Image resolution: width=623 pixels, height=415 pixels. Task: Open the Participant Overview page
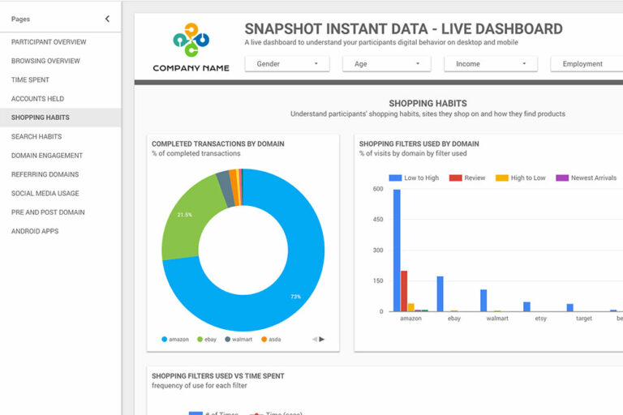[x=49, y=42]
